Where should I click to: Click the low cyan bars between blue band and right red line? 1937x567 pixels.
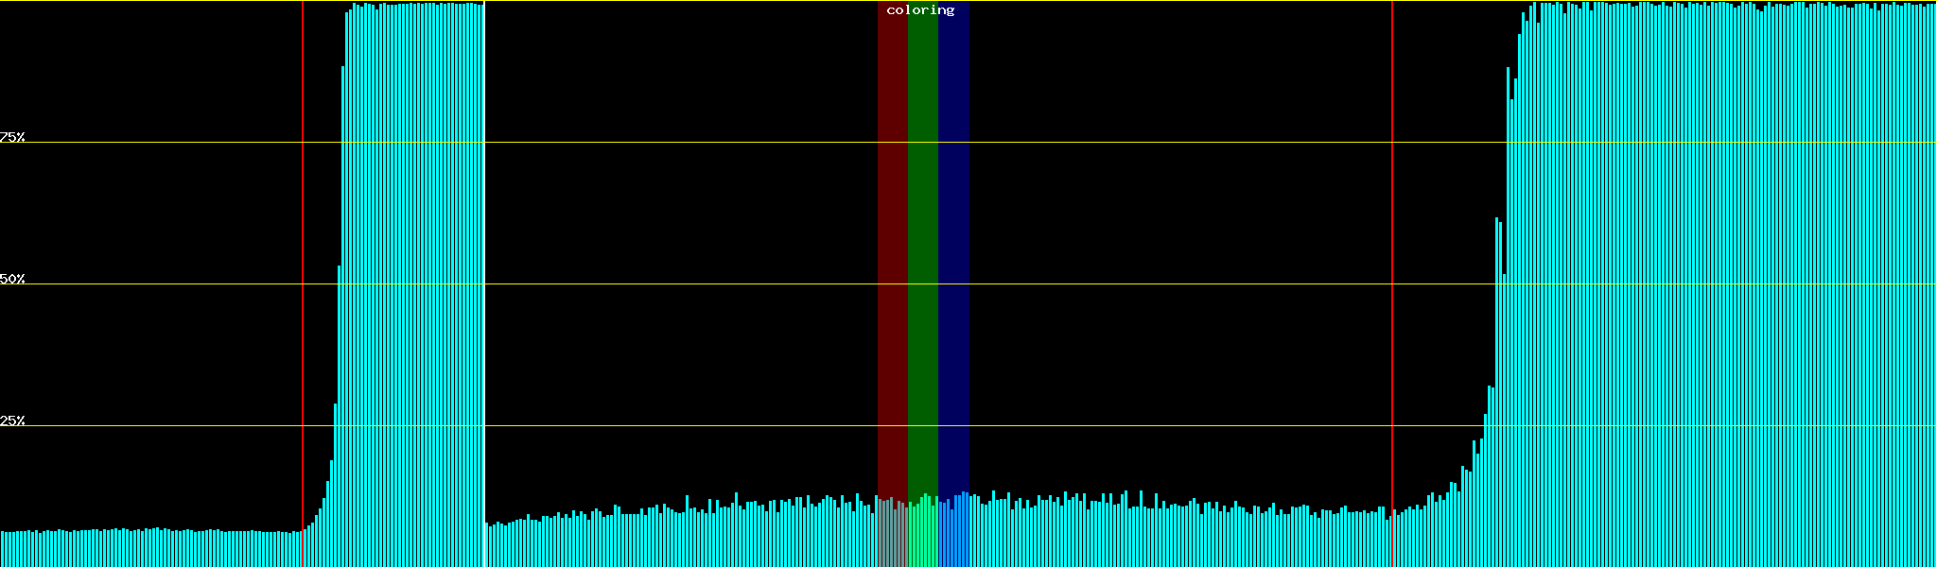tap(1182, 537)
